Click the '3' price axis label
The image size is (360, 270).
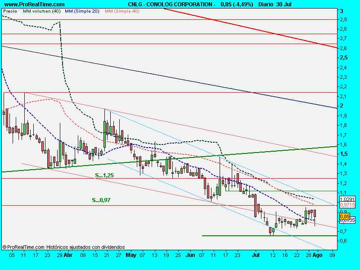click(x=342, y=11)
